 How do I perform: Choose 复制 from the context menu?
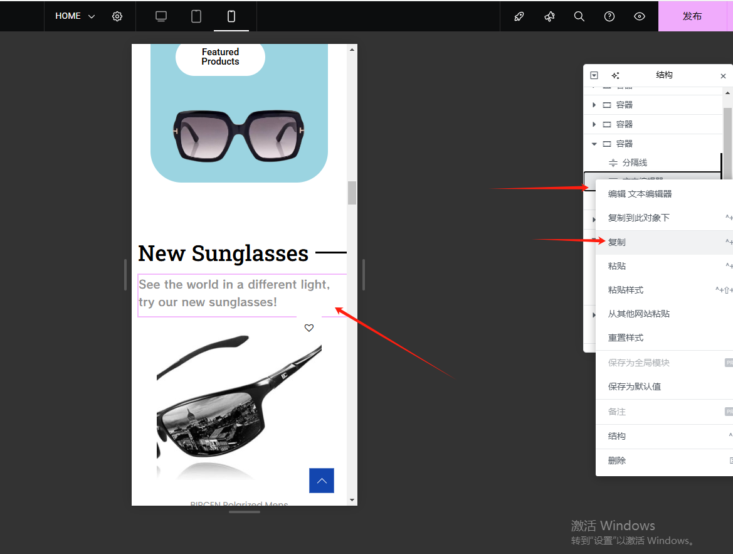click(x=617, y=242)
